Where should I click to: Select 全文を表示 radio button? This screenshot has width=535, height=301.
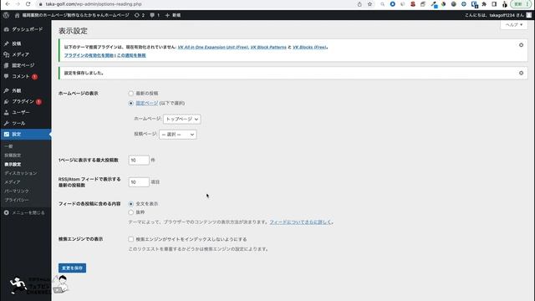[x=130, y=204]
